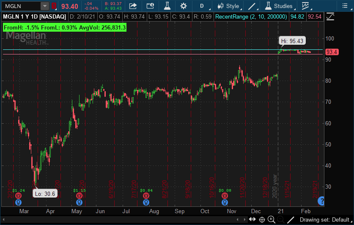Click the Feb label on time axis
This screenshot has width=354, height=225.
coord(306,211)
